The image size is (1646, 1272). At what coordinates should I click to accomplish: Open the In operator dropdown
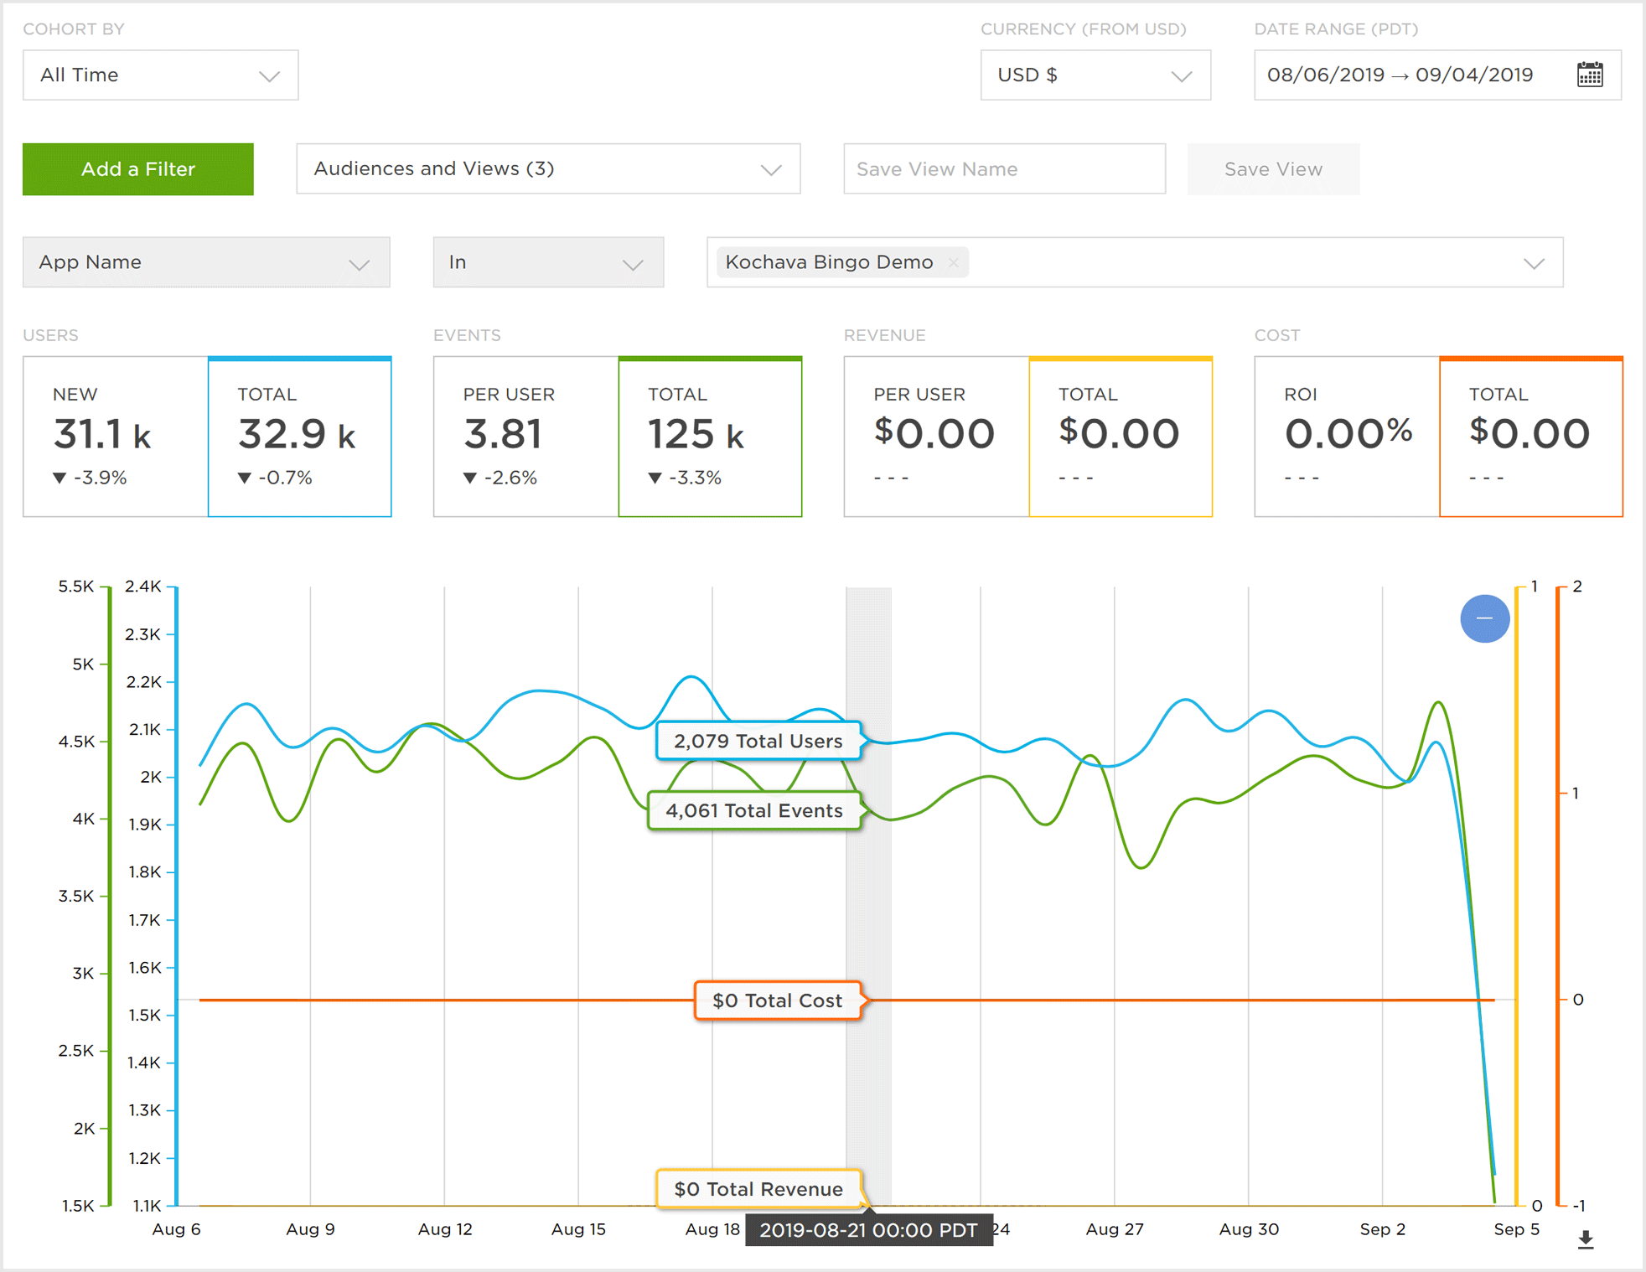(x=547, y=262)
